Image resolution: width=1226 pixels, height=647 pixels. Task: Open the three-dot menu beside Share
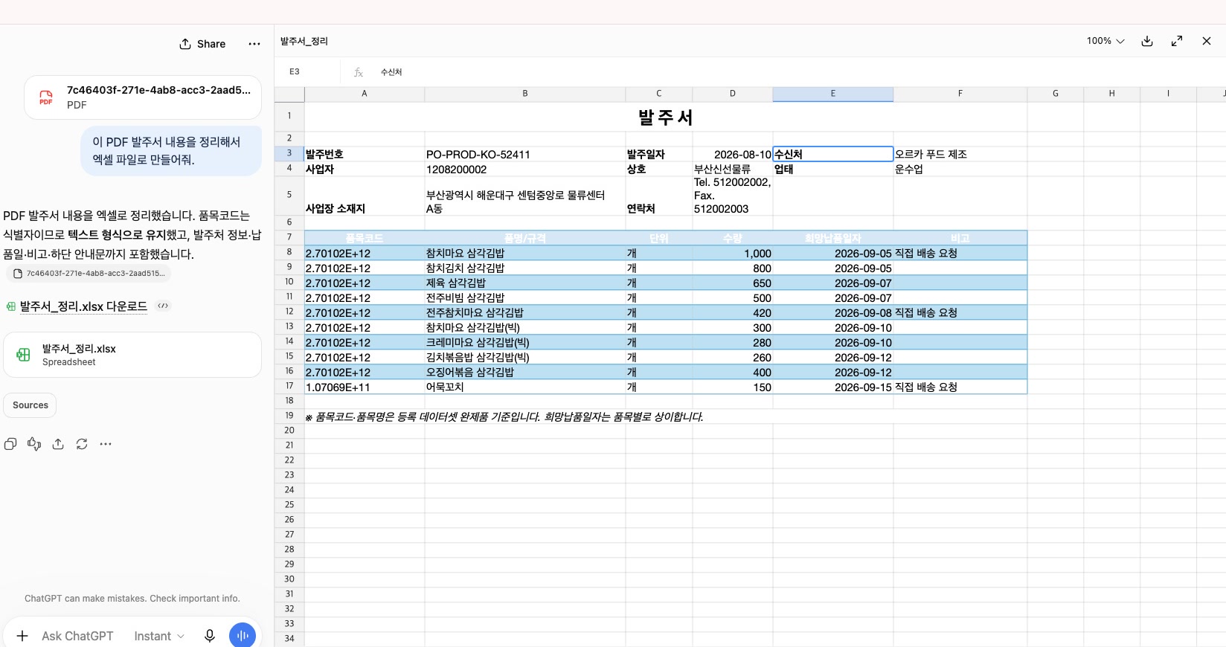point(254,44)
